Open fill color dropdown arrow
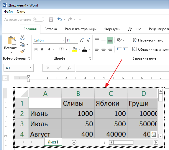This screenshot has height=150, width=169. [79, 50]
